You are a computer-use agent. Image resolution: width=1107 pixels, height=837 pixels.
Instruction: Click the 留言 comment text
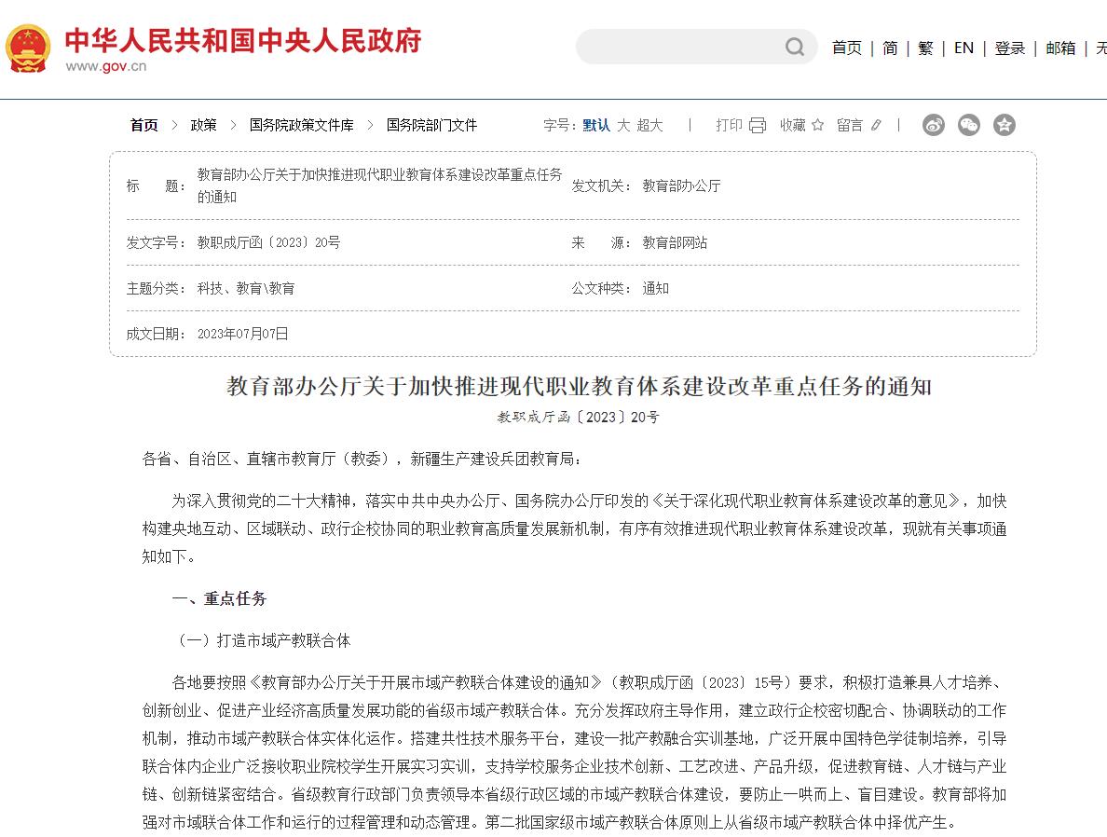[849, 125]
